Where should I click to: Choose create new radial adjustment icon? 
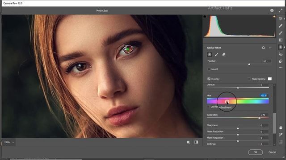click(x=210, y=54)
